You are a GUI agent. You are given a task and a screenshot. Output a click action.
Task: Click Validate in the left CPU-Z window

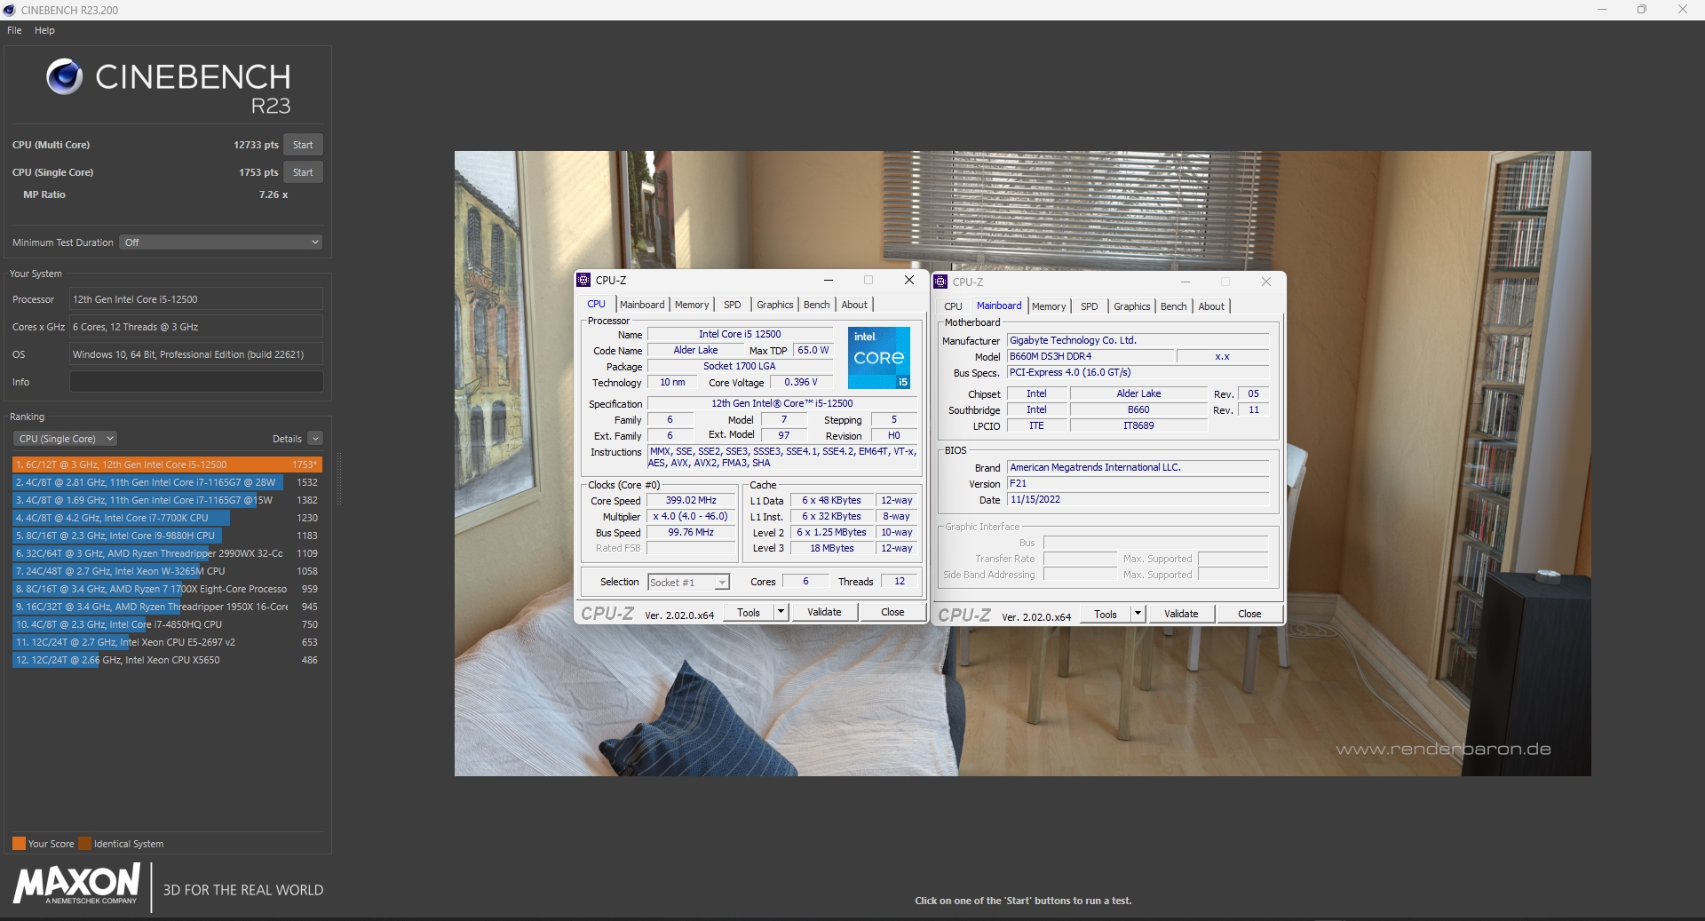[824, 612]
